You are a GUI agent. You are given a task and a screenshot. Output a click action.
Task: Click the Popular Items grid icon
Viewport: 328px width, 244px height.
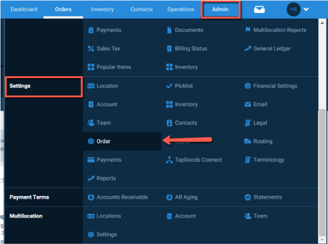91,67
